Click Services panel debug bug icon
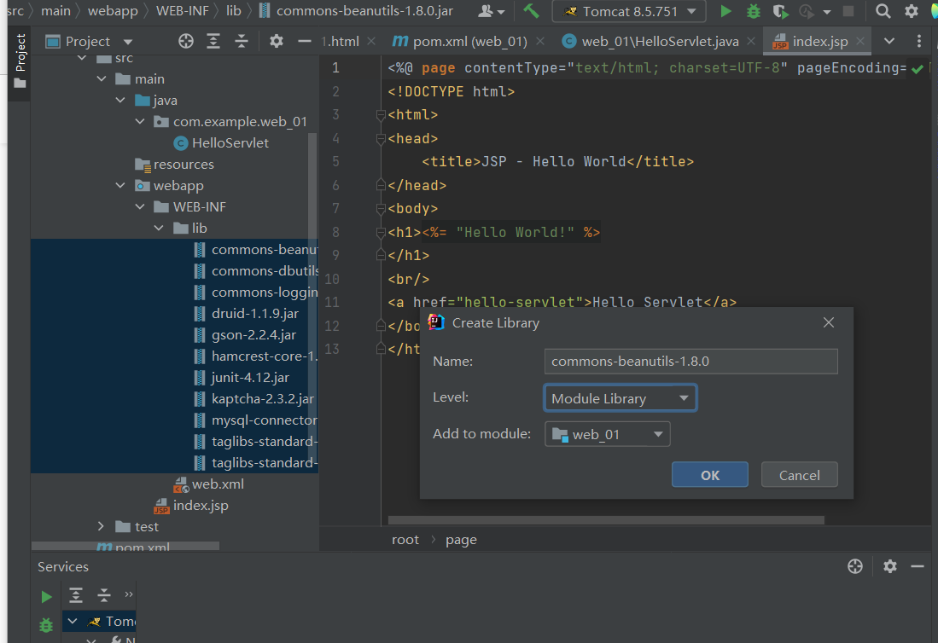The width and height of the screenshot is (938, 643). (46, 624)
